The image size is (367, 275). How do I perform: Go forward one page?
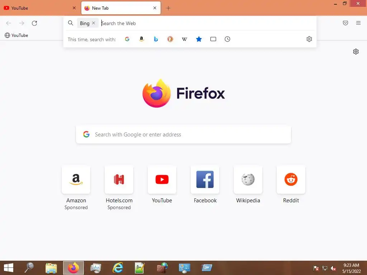point(22,23)
